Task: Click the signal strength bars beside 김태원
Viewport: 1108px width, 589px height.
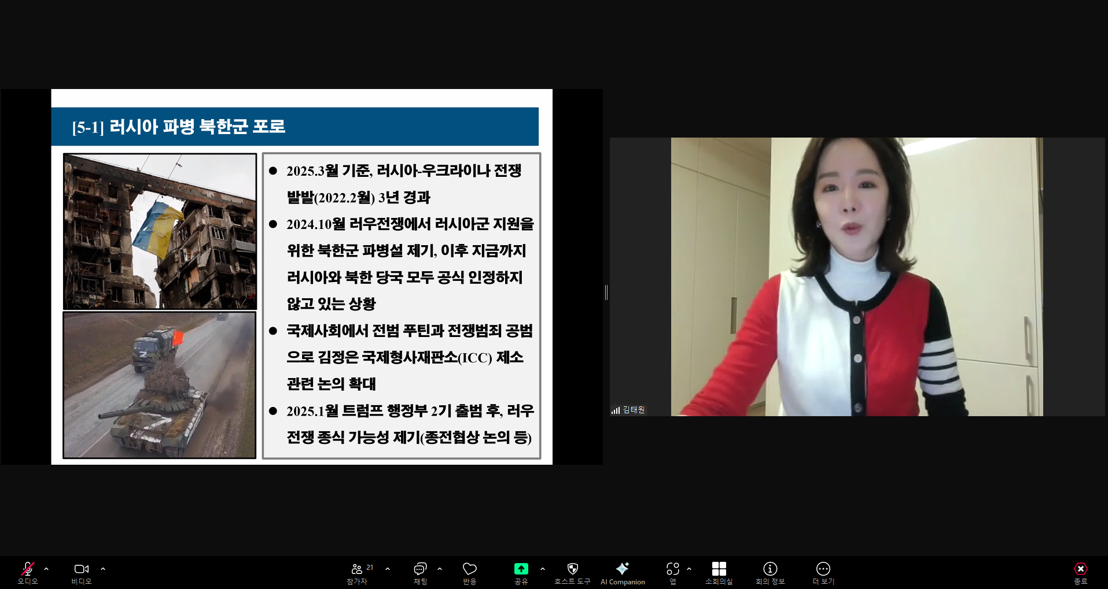Action: tap(616, 410)
